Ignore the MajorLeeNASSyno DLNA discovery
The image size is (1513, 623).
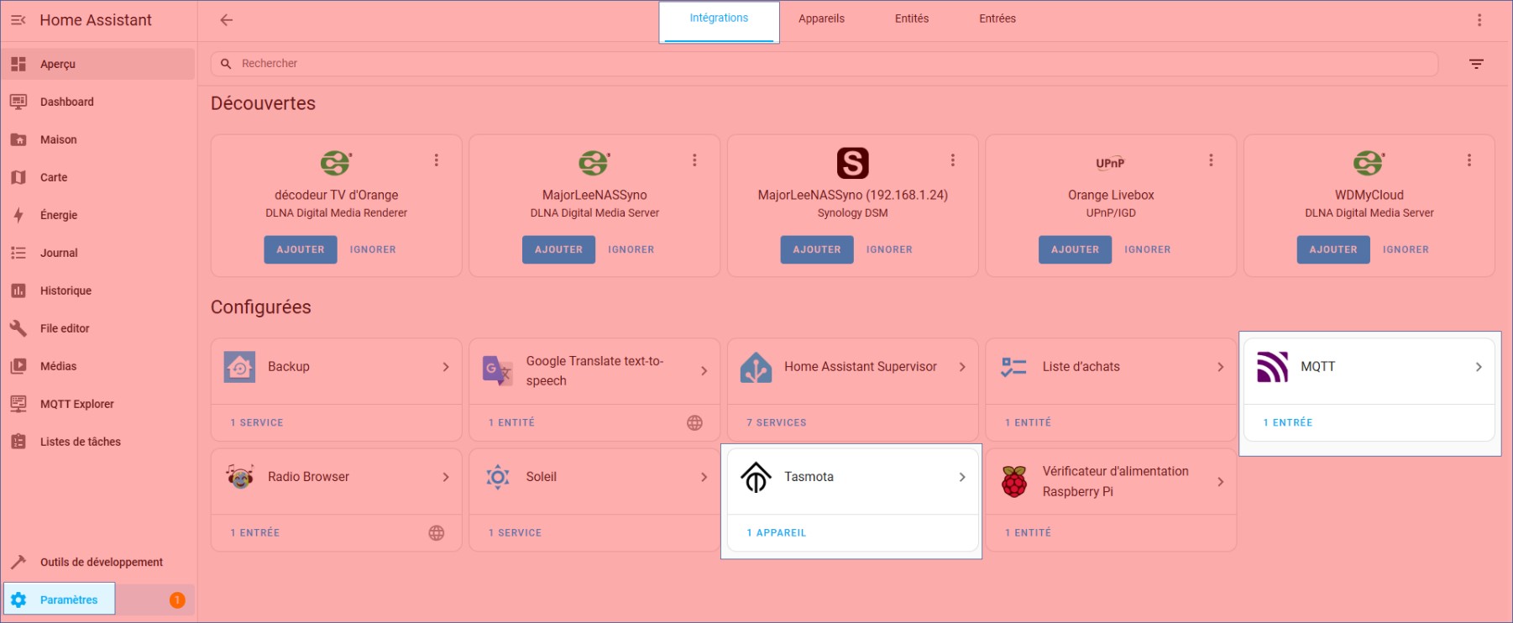[x=631, y=249]
